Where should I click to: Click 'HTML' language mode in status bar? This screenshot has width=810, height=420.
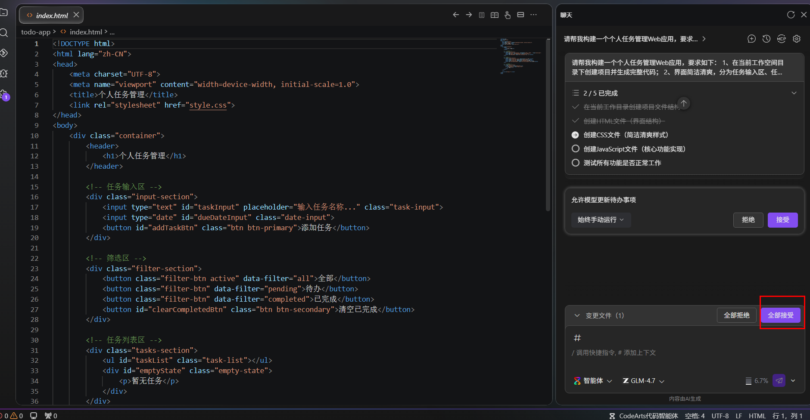tap(757, 416)
